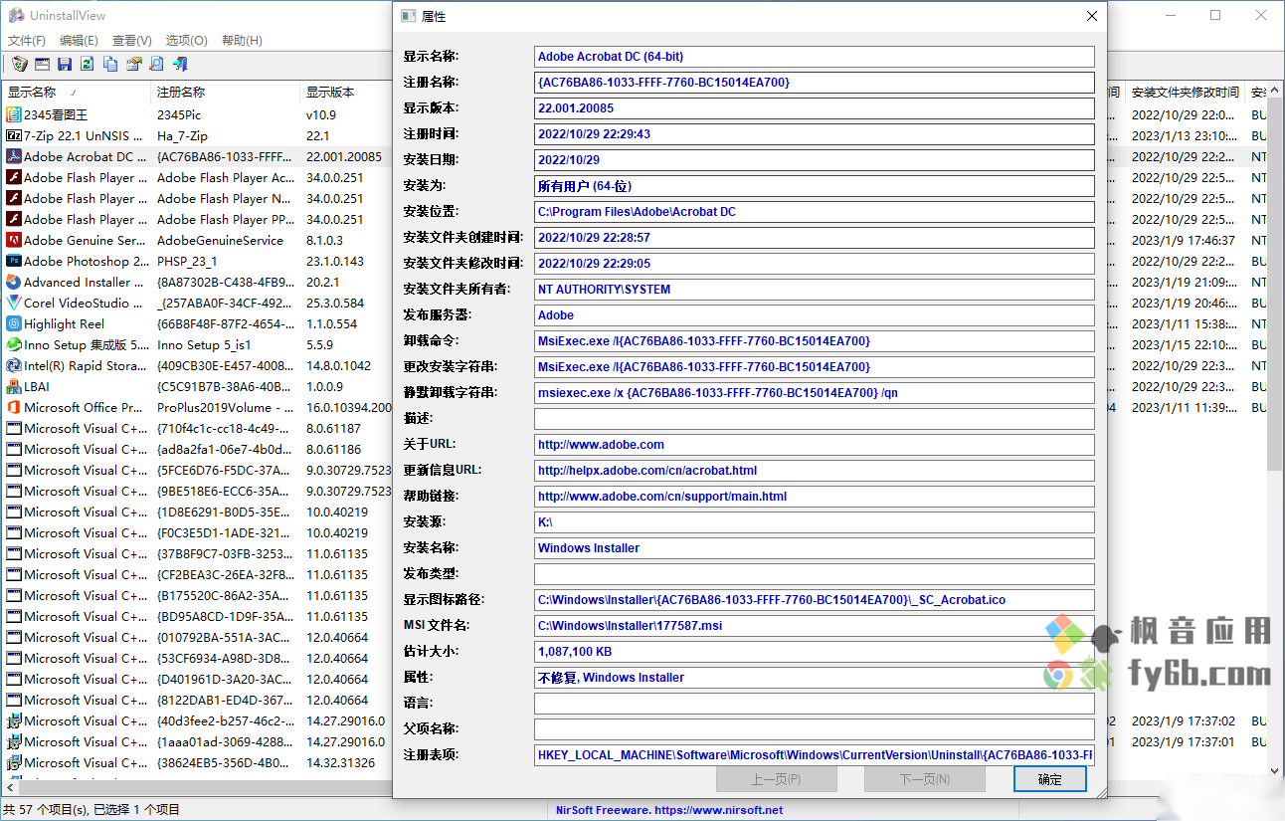Click the resize grip of 属性 dialog
The height and width of the screenshot is (821, 1285).
click(1101, 791)
